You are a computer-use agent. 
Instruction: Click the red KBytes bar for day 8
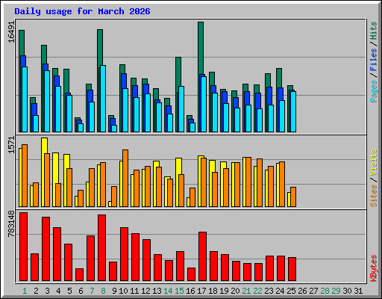101,247
